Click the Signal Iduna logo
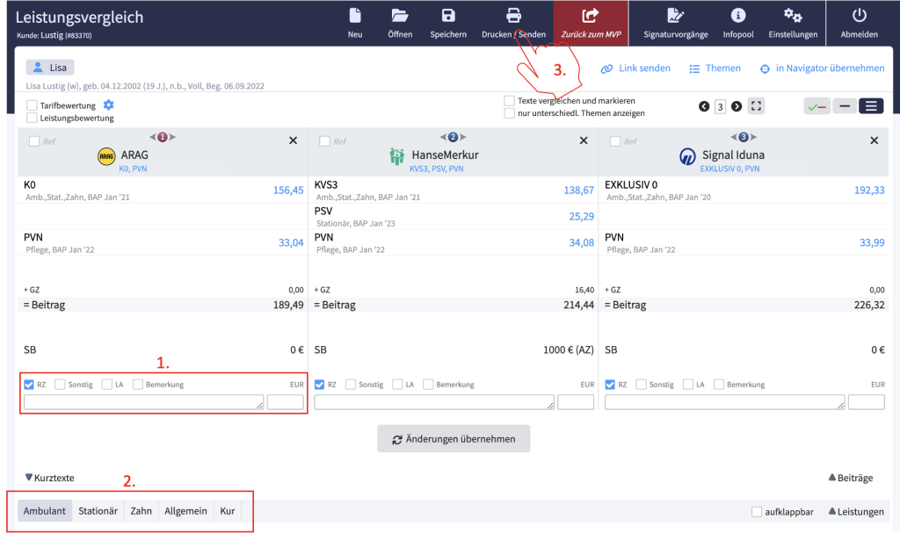The image size is (900, 548). tap(687, 156)
